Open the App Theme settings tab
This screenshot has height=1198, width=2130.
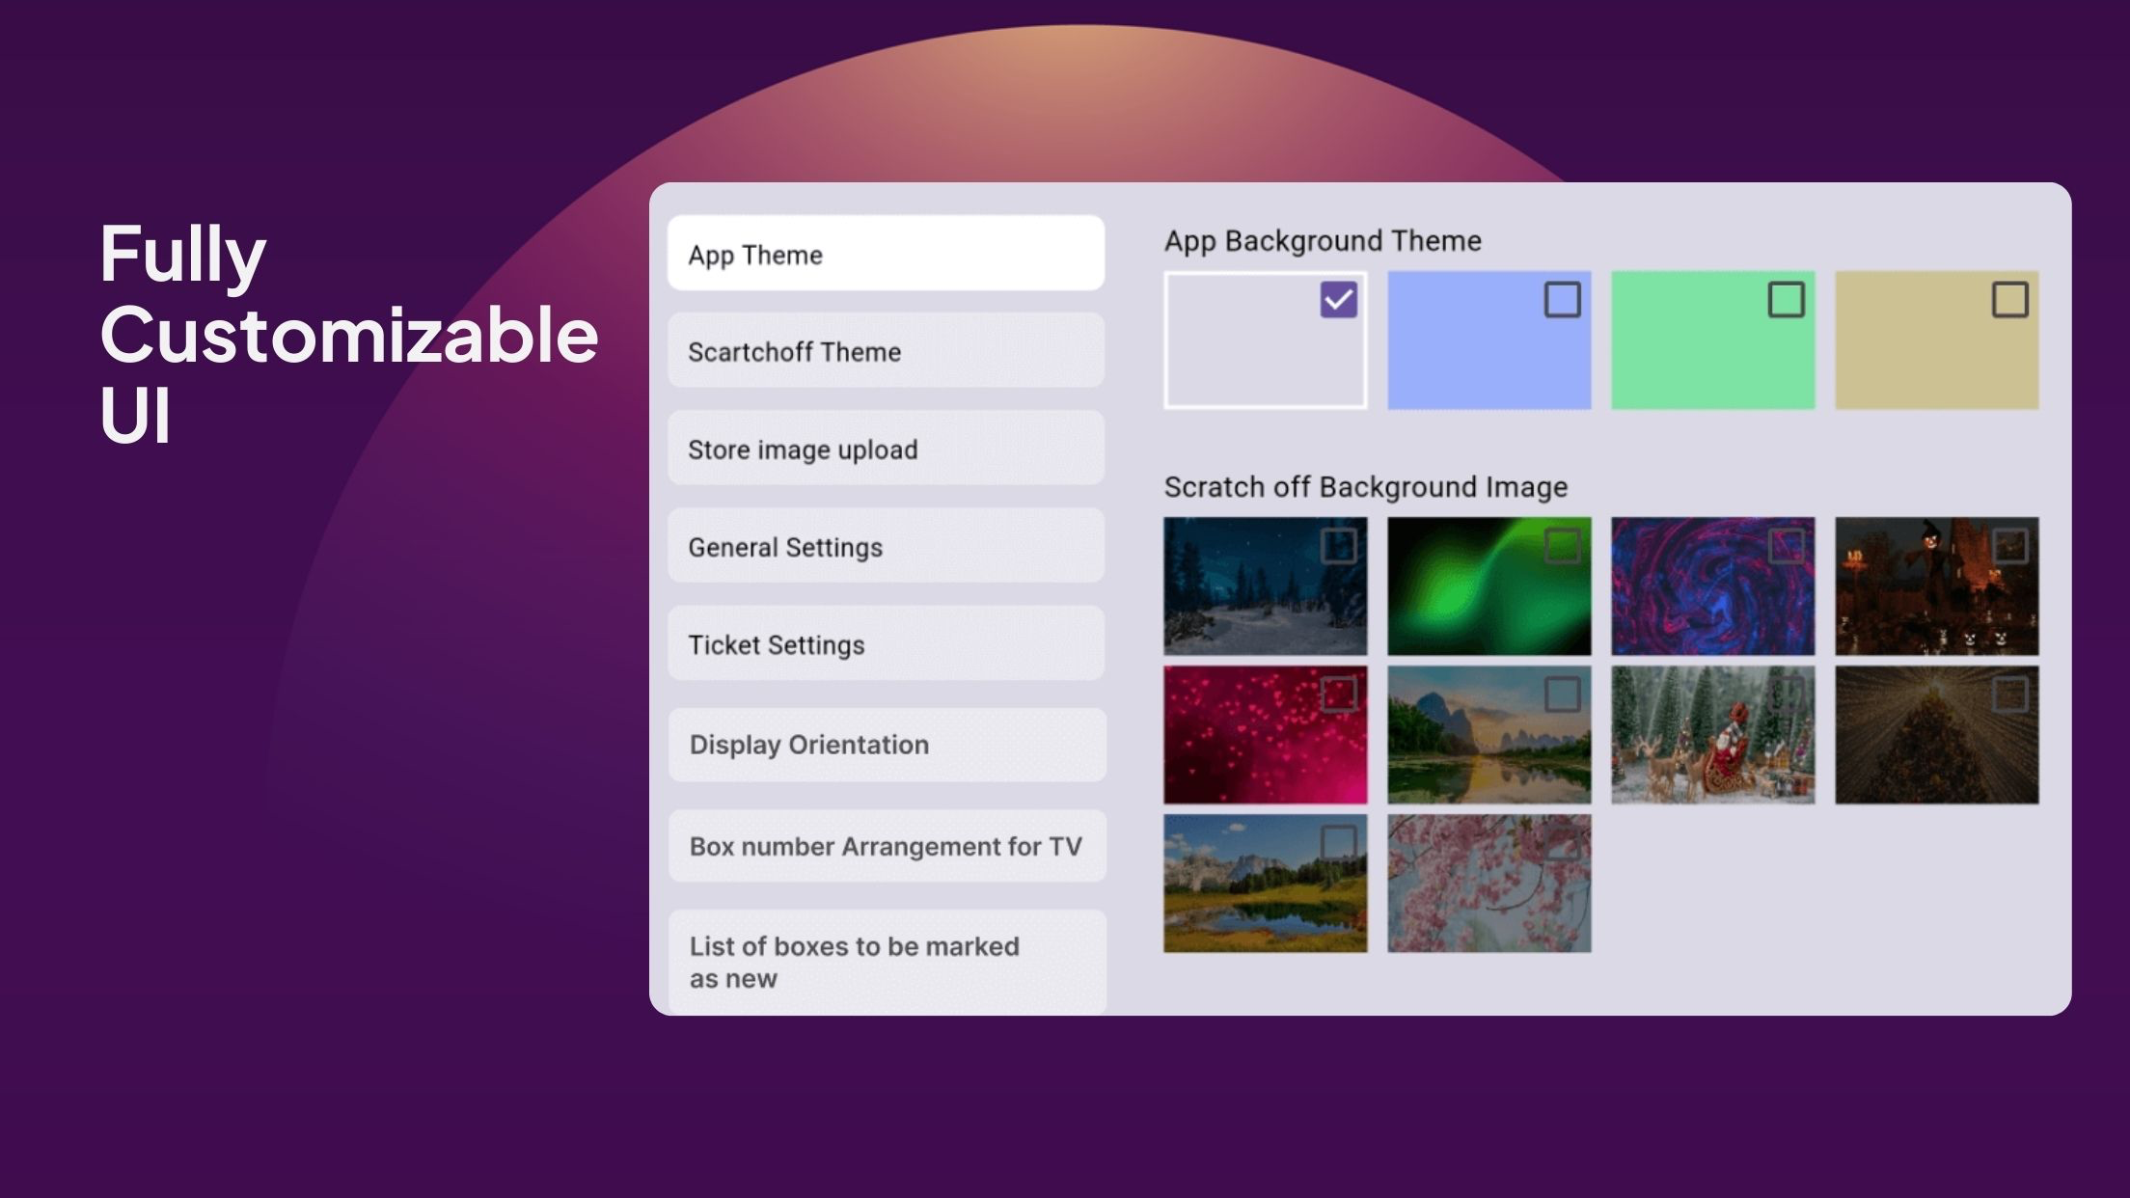point(886,254)
